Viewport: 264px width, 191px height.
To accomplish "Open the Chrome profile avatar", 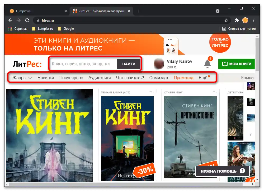I will click(245, 20).
